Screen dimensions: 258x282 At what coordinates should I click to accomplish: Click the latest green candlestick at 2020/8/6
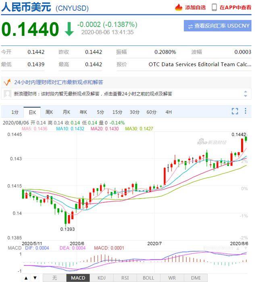pos(246,139)
